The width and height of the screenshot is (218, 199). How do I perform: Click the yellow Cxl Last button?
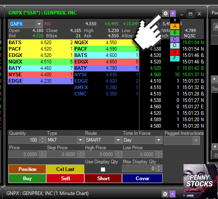pyautogui.click(x=65, y=169)
